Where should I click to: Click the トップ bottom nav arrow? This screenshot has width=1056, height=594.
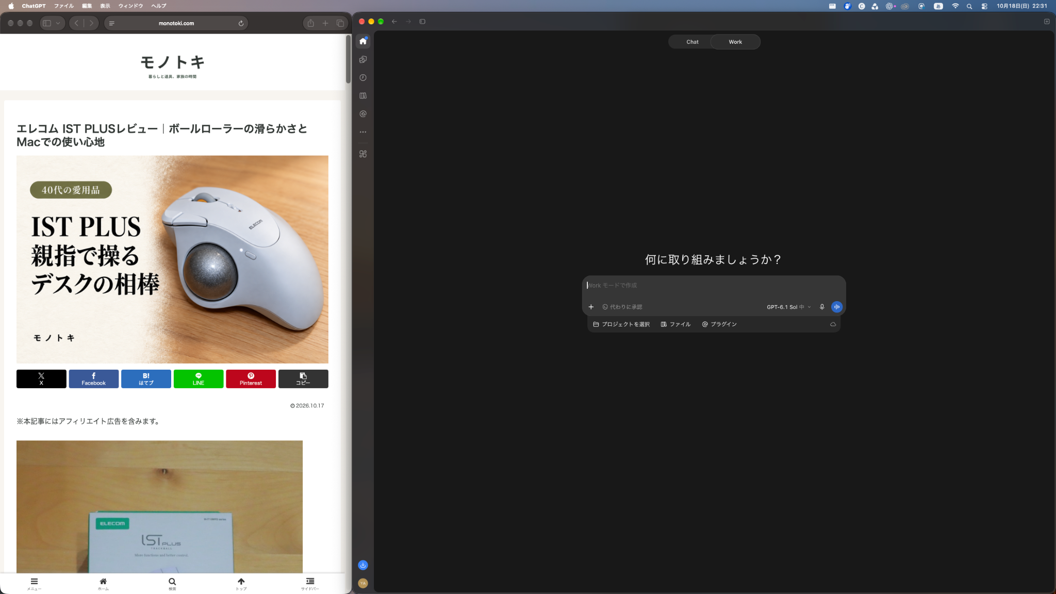241,584
